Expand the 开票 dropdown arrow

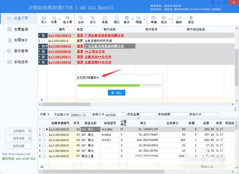60,19
